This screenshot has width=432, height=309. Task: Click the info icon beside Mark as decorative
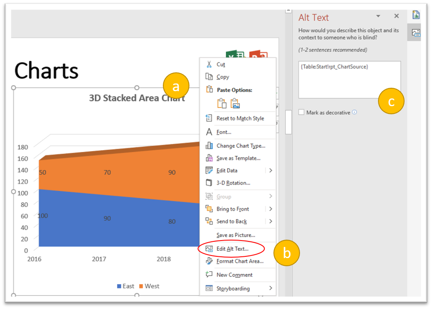(354, 113)
